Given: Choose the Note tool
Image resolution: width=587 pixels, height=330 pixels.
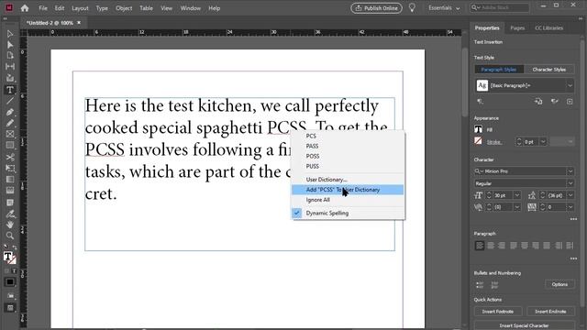Looking at the screenshot, I should (10, 203).
